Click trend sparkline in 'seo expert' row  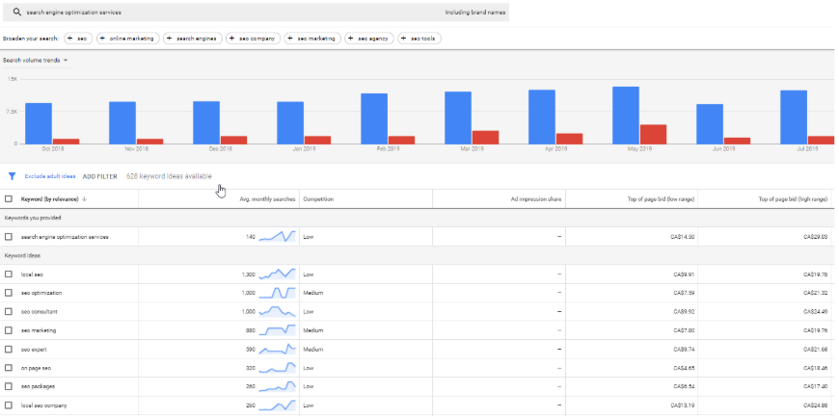(x=277, y=350)
